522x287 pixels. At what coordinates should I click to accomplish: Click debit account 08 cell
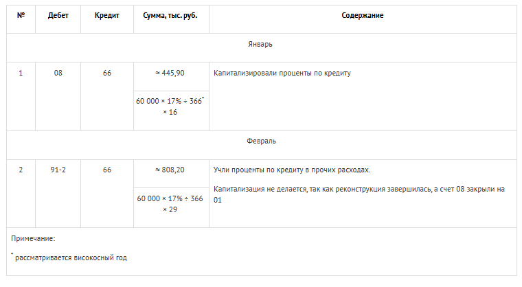[58, 73]
